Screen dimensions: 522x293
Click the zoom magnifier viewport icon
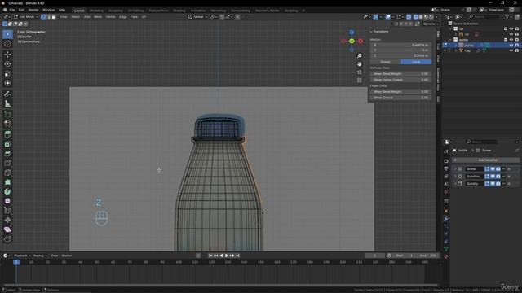(x=360, y=56)
